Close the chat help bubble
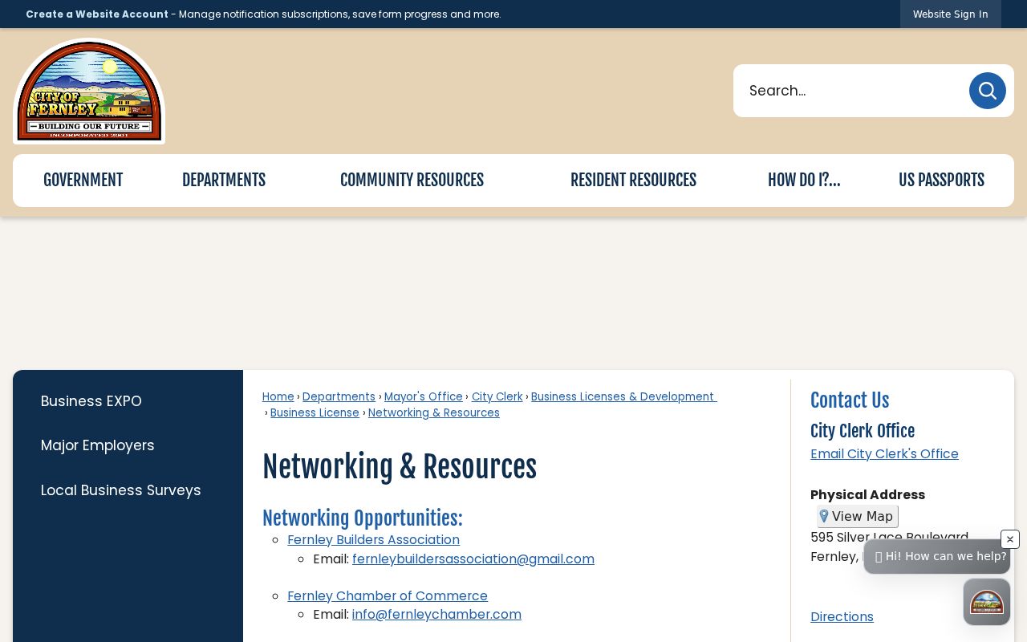 click(x=1010, y=539)
